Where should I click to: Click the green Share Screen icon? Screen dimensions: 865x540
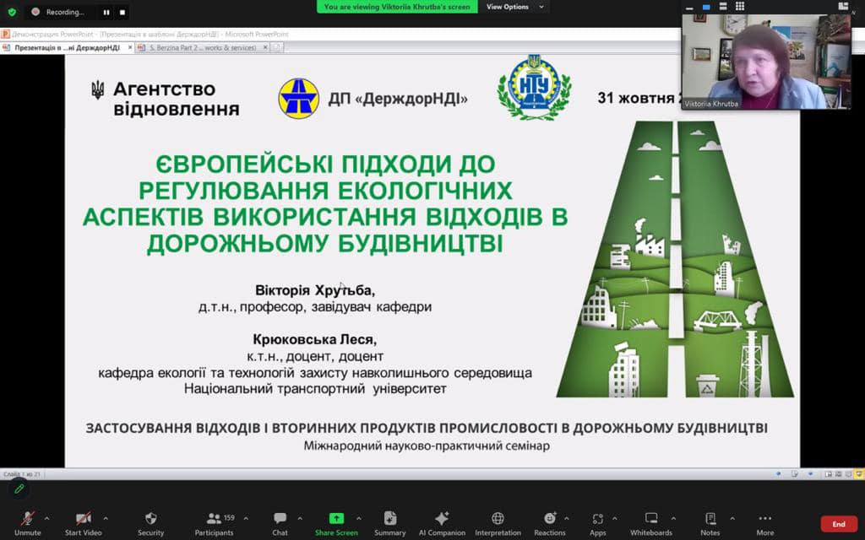coord(336,519)
